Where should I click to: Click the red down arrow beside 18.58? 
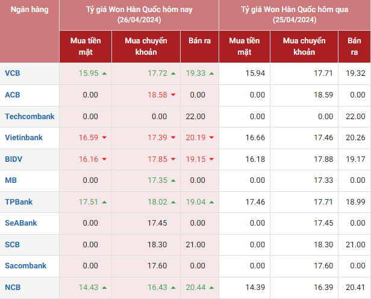173,95
